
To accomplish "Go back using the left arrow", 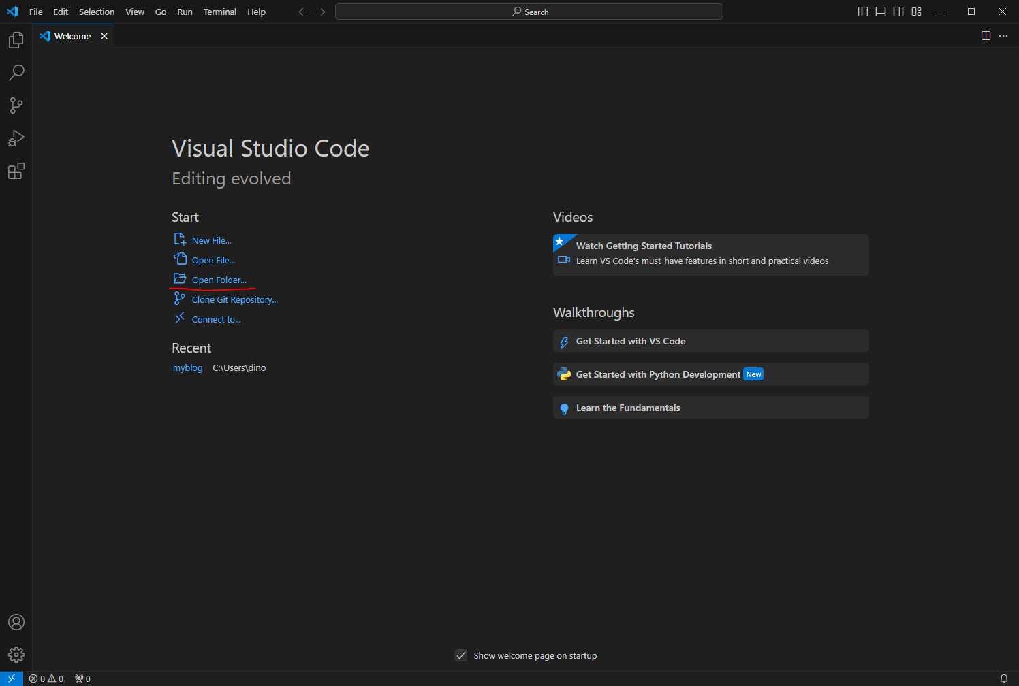I will pyautogui.click(x=303, y=12).
